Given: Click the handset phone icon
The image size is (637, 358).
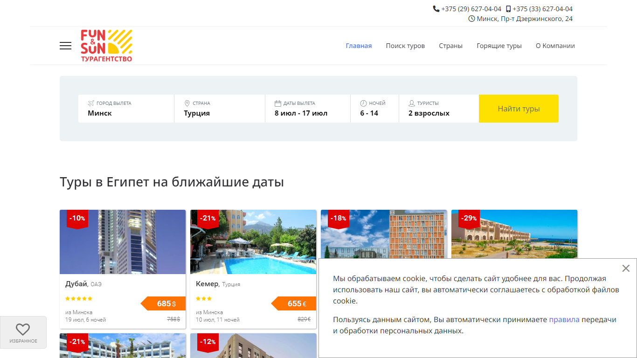Looking at the screenshot, I should click(436, 9).
